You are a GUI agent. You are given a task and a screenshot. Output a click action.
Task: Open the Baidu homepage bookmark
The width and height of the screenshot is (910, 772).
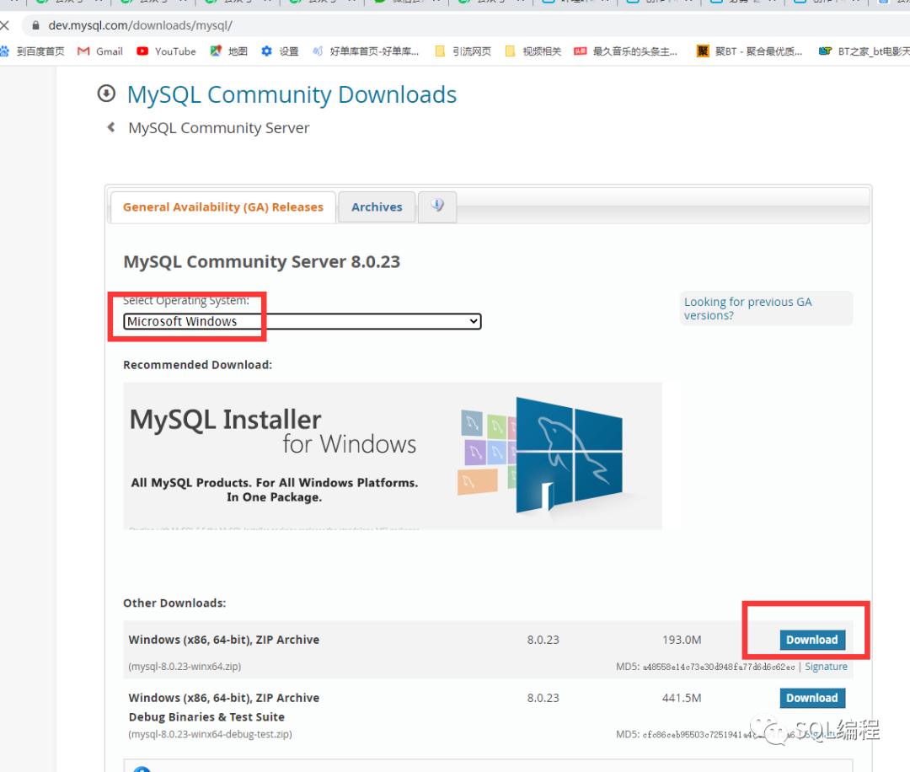coord(33,51)
